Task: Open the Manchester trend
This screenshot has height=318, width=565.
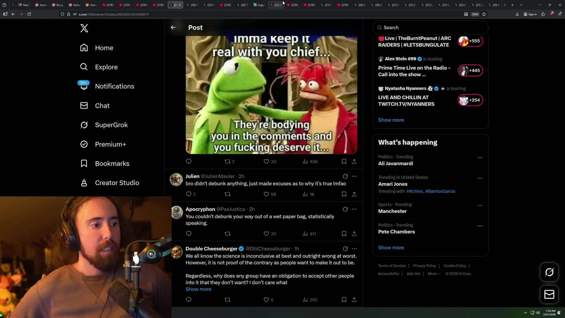Action: 392,211
